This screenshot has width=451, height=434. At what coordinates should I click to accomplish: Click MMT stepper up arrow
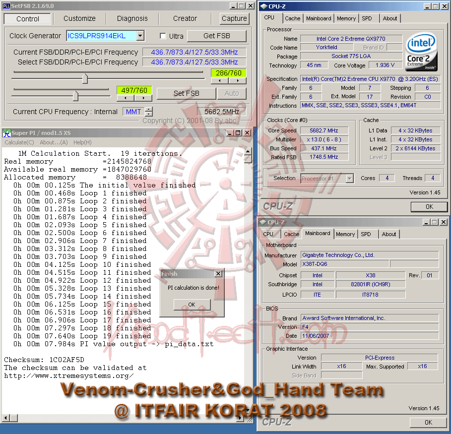[149, 109]
